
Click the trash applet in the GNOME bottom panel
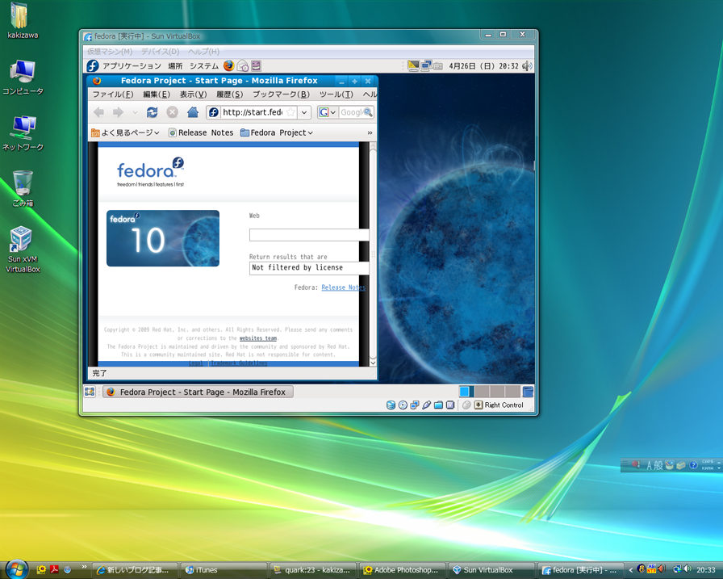click(x=528, y=392)
